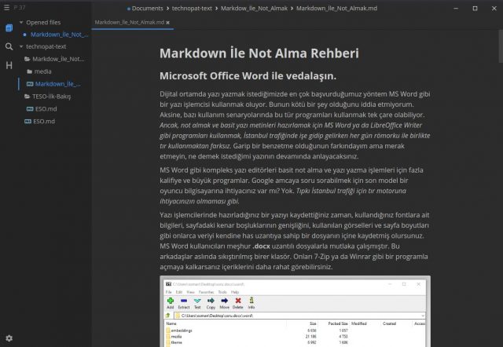503x347 pixels.
Task: Click the bold .docx text
Action: click(x=261, y=246)
